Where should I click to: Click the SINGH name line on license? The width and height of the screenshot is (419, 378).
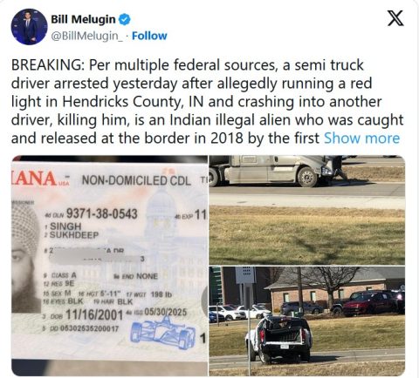pyautogui.click(x=65, y=226)
